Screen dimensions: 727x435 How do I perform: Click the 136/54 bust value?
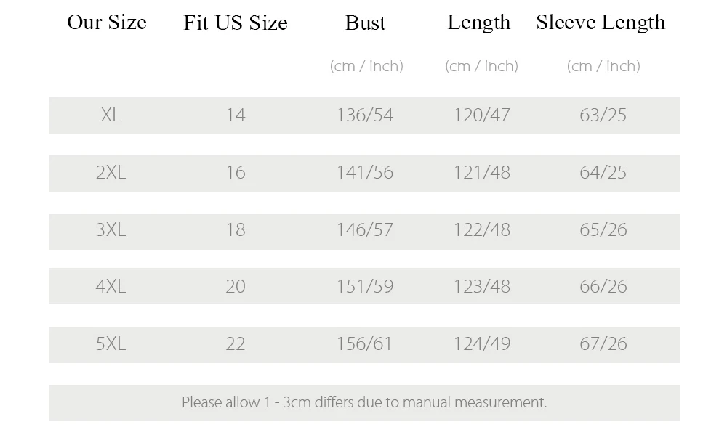click(x=365, y=115)
